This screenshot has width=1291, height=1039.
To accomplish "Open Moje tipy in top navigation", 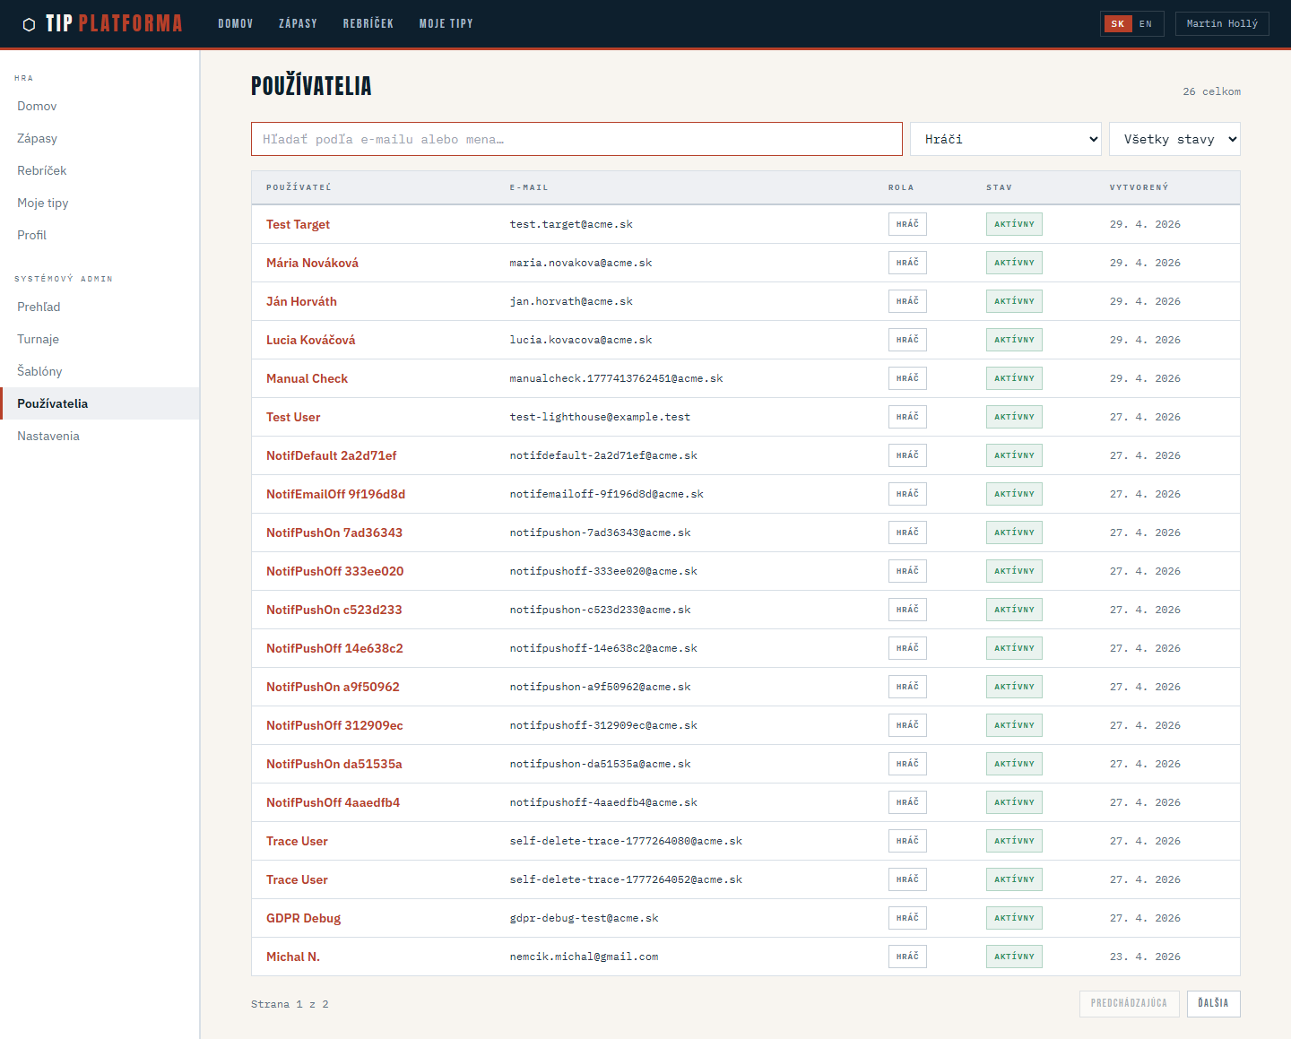I will click(x=446, y=24).
